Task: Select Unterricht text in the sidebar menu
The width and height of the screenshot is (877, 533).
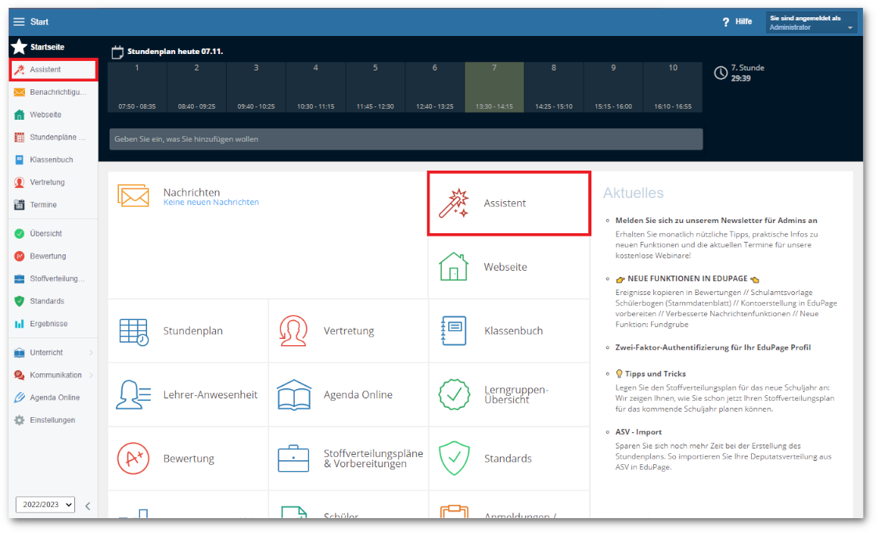Action: pos(46,352)
